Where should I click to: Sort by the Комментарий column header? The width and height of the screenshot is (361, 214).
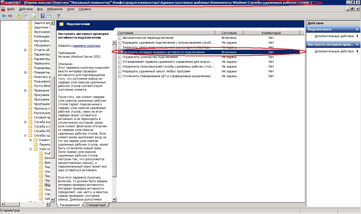click(x=271, y=33)
